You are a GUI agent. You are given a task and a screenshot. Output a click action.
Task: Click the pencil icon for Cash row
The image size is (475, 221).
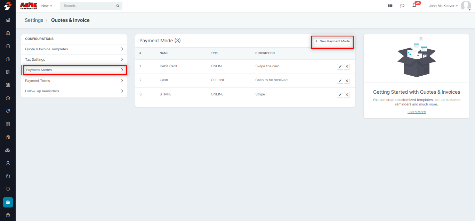[340, 80]
